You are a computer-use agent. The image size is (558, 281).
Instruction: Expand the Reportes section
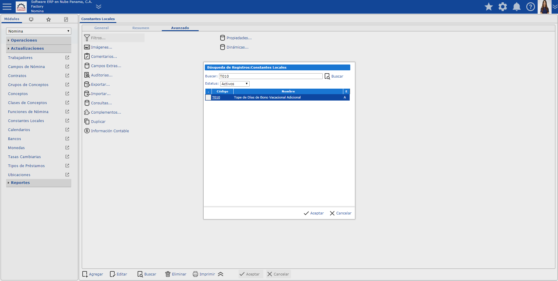39,182
